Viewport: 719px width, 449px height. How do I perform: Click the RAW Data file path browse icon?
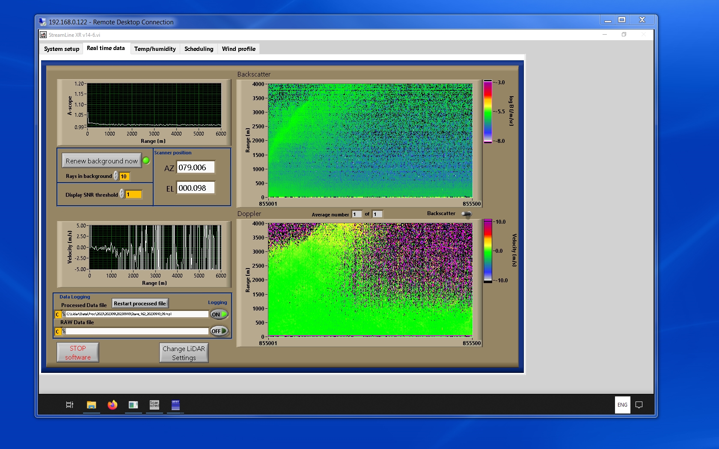click(64, 331)
